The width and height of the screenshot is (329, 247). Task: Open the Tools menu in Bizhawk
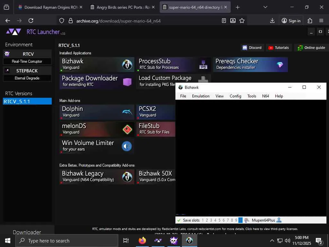click(x=252, y=96)
